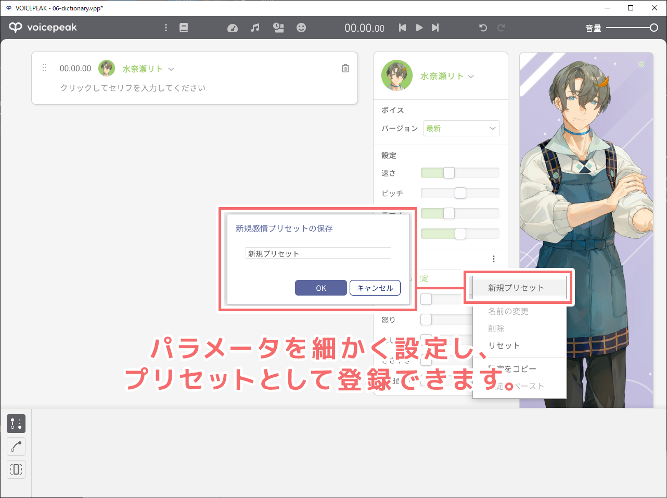Screen dimensions: 667x498
Task: Adjust the 速さ speed slider
Action: [460, 173]
